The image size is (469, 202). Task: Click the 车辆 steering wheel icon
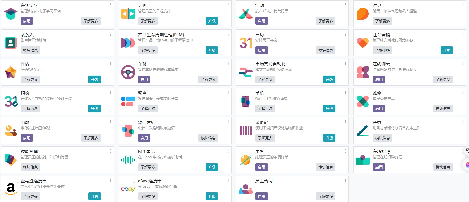pos(128,72)
